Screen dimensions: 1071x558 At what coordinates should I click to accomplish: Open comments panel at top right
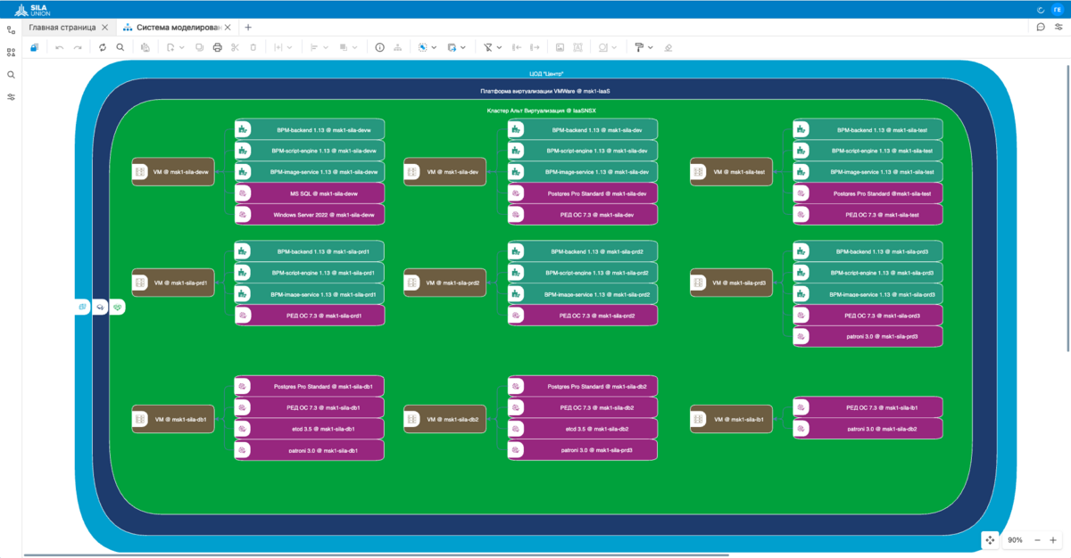click(1041, 27)
